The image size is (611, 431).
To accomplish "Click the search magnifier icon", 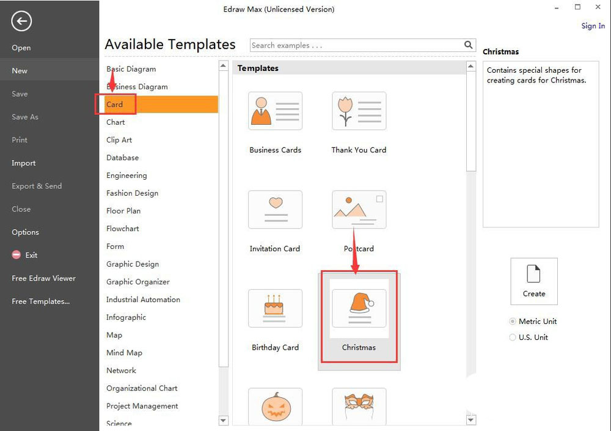I will pyautogui.click(x=469, y=45).
